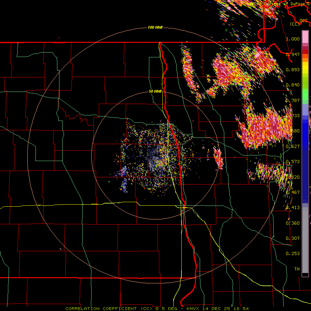Image resolution: width=311 pixels, height=311 pixels.
Task: Select the 0.947 scale value label
Action: click(293, 54)
